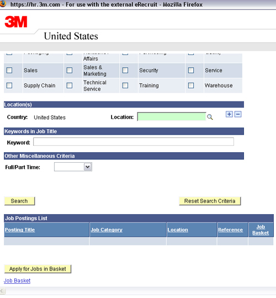Screen dimensions: 276x298
Task: Check the Training checkbox
Action: point(125,86)
